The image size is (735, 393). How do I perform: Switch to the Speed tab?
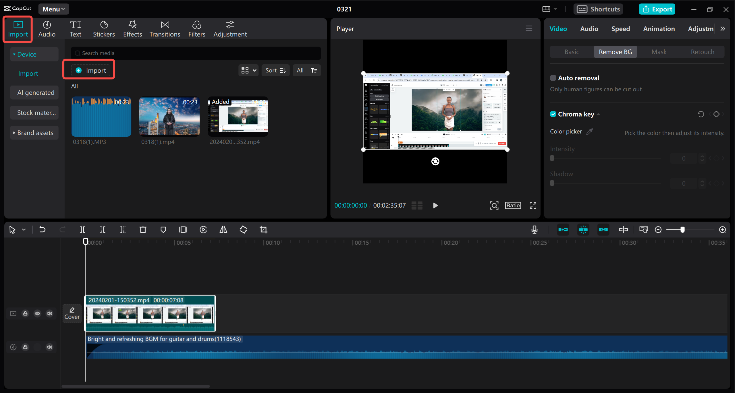[x=620, y=28]
